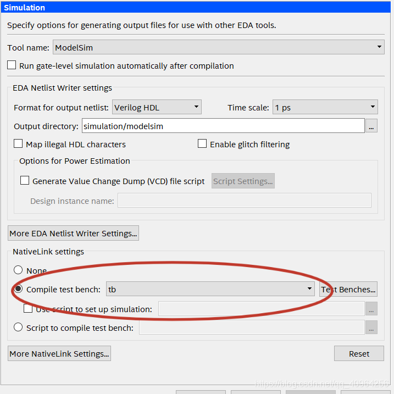Viewport: 394px width, 394px height.
Task: Open More EDA Netlist Writer Settings
Action: (73, 233)
